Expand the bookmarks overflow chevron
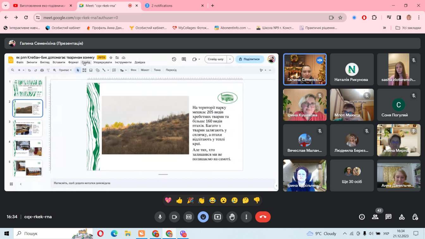 (x=385, y=28)
